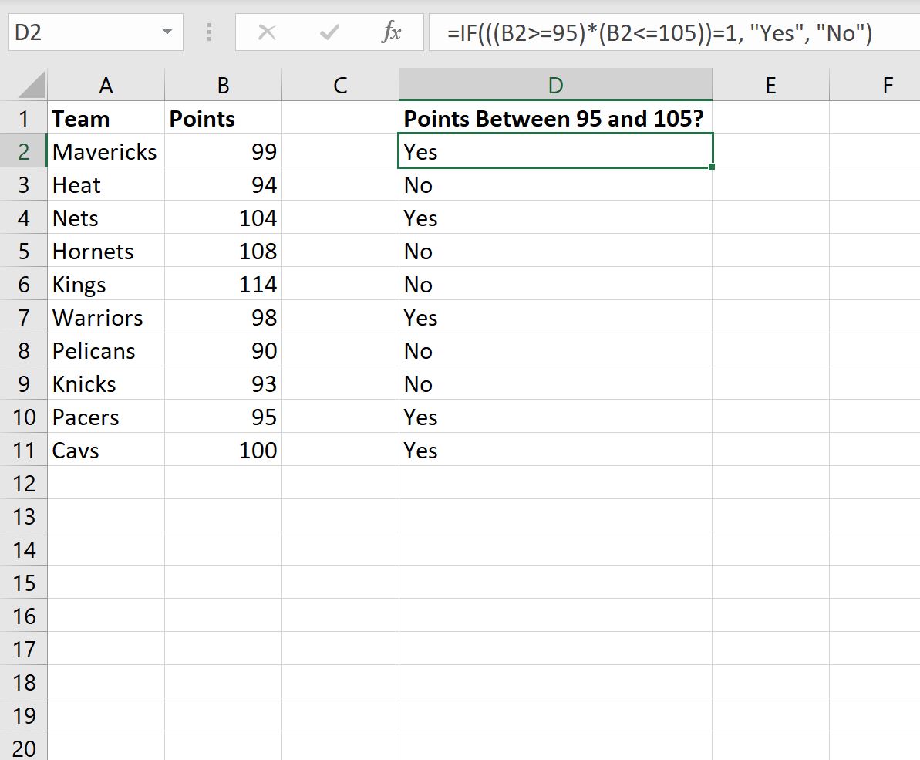This screenshot has height=760, width=920.
Task: Click the cell with value 104
Action: pos(223,218)
